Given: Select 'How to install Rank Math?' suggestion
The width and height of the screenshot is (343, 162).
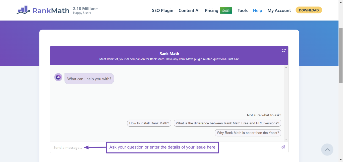Looking at the screenshot, I should [x=149, y=123].
